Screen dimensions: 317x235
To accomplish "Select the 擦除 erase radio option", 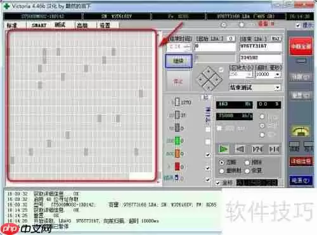I will (247, 162).
